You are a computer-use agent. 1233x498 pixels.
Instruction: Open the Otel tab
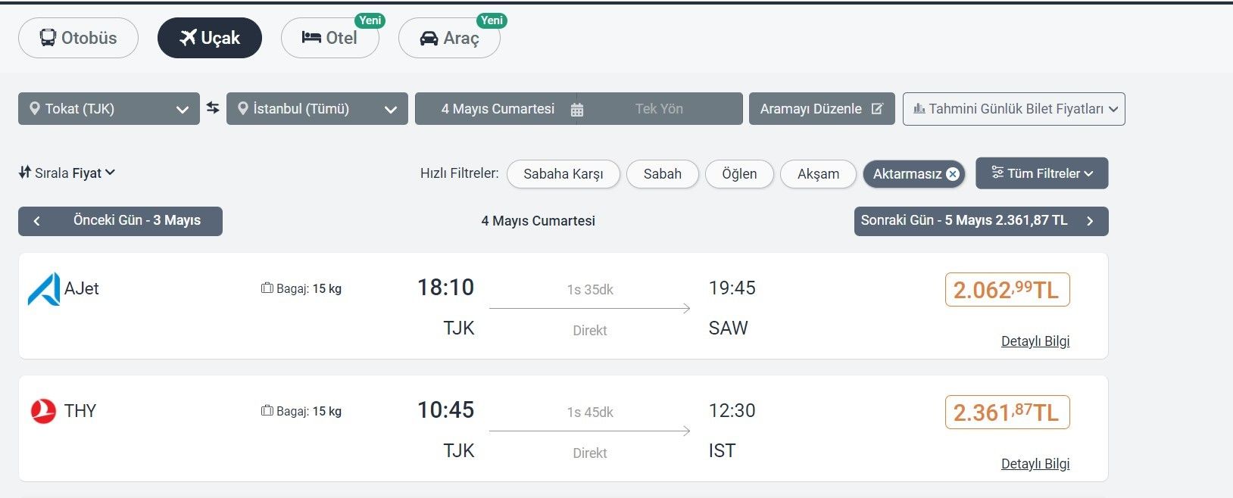click(330, 38)
